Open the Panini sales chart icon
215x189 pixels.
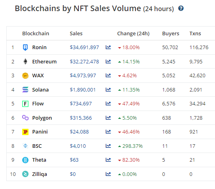[x=108, y=132]
